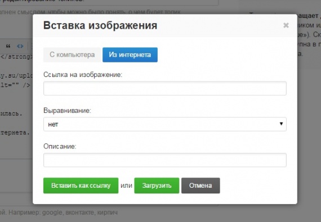Switch to the С компьютера tab
Screen dimensions: 321x222
pos(72,55)
